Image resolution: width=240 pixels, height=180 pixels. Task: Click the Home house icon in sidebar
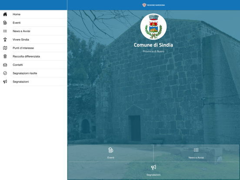click(5, 14)
